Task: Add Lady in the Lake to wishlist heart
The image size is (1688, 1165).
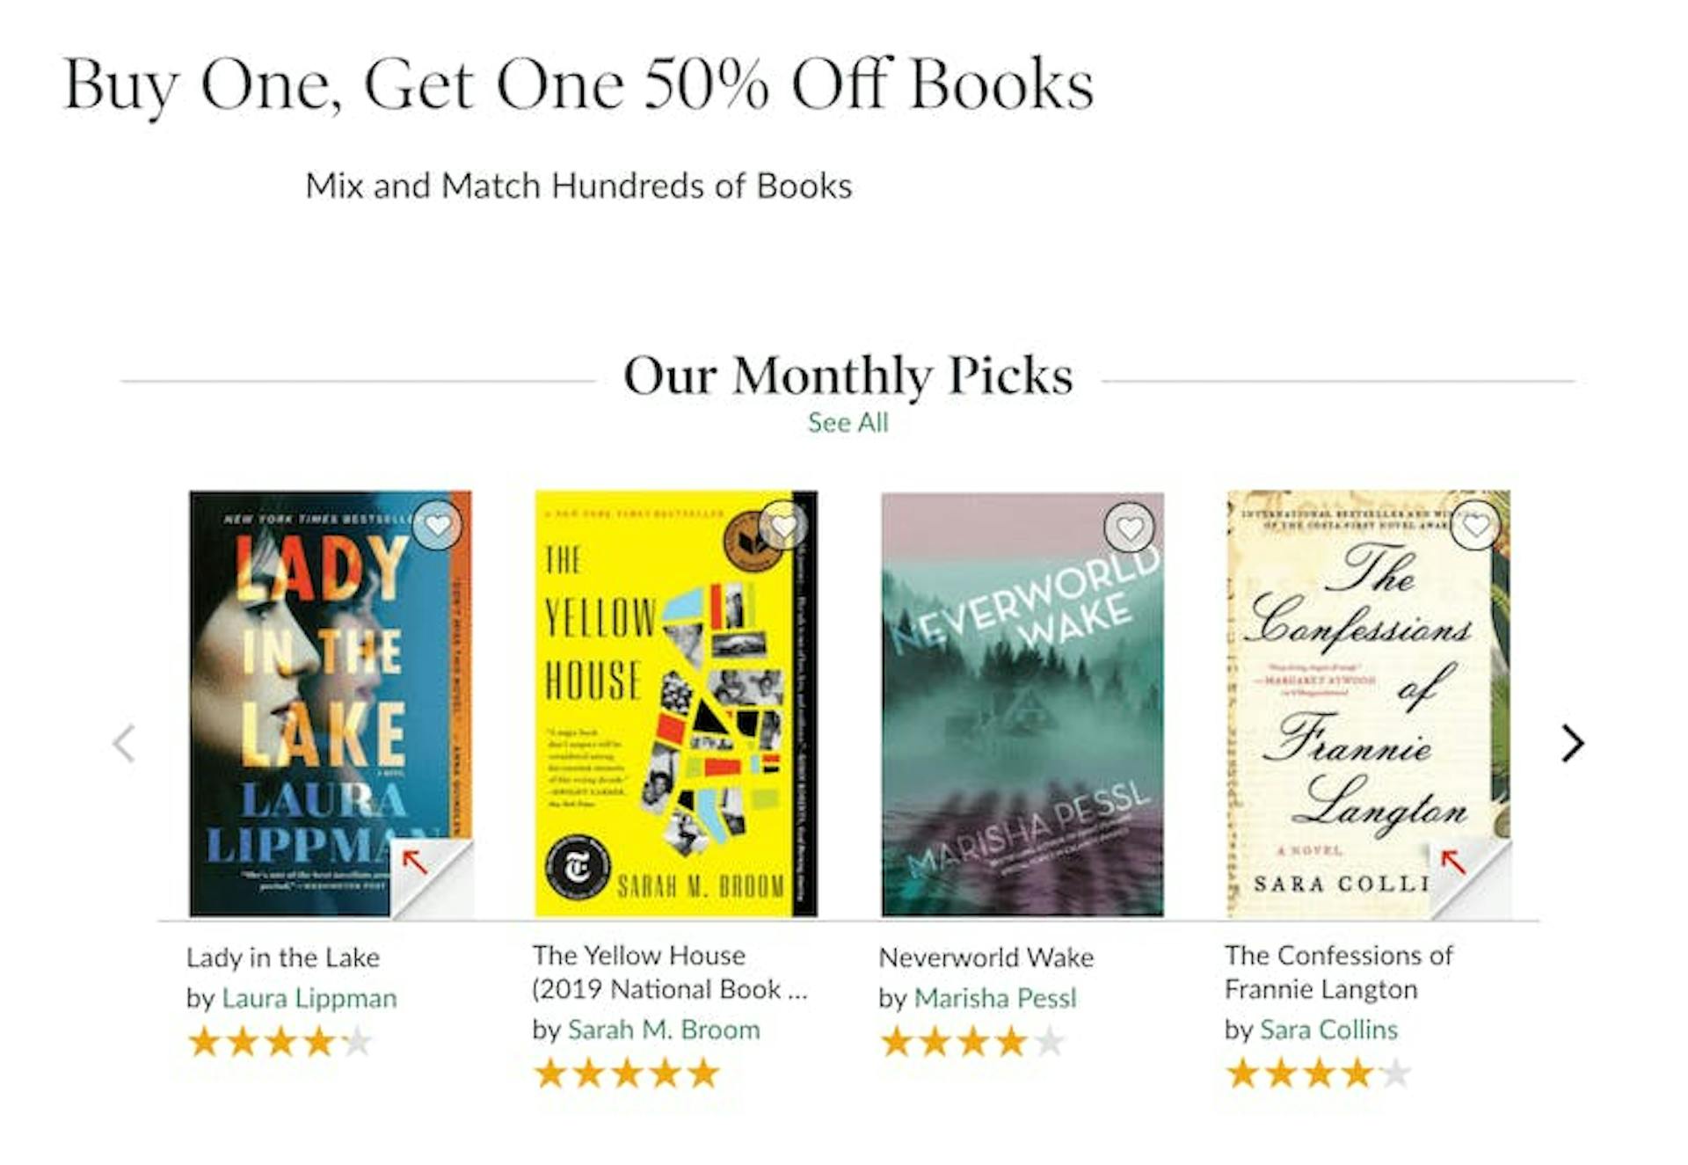Action: (437, 526)
